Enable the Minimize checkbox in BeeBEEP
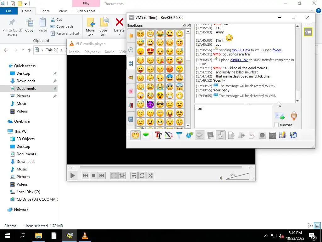This screenshot has height=242, width=322. (276, 125)
